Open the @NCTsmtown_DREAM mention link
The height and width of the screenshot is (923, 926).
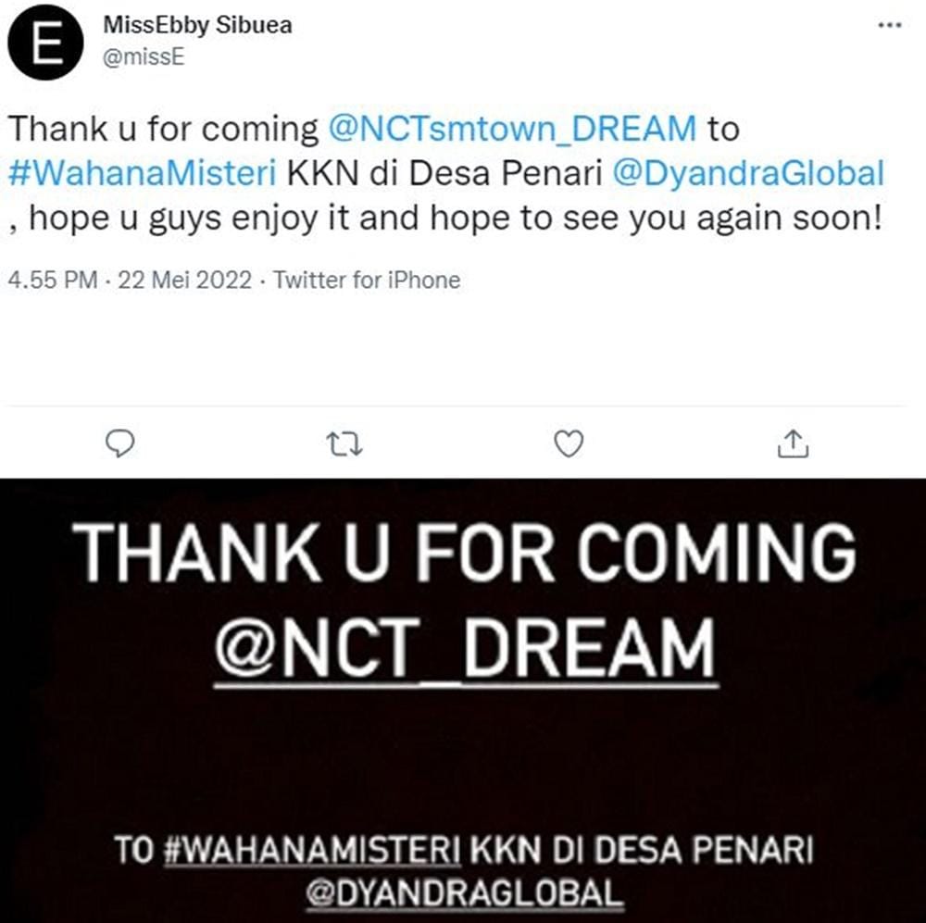513,129
